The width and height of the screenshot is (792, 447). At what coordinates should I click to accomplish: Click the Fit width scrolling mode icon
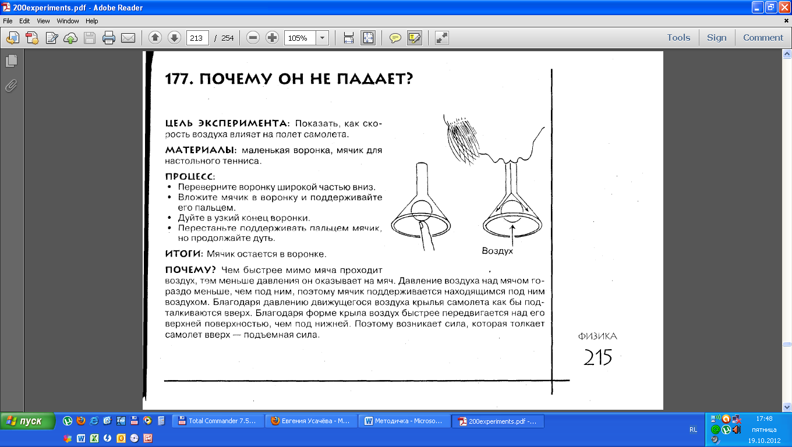[349, 38]
